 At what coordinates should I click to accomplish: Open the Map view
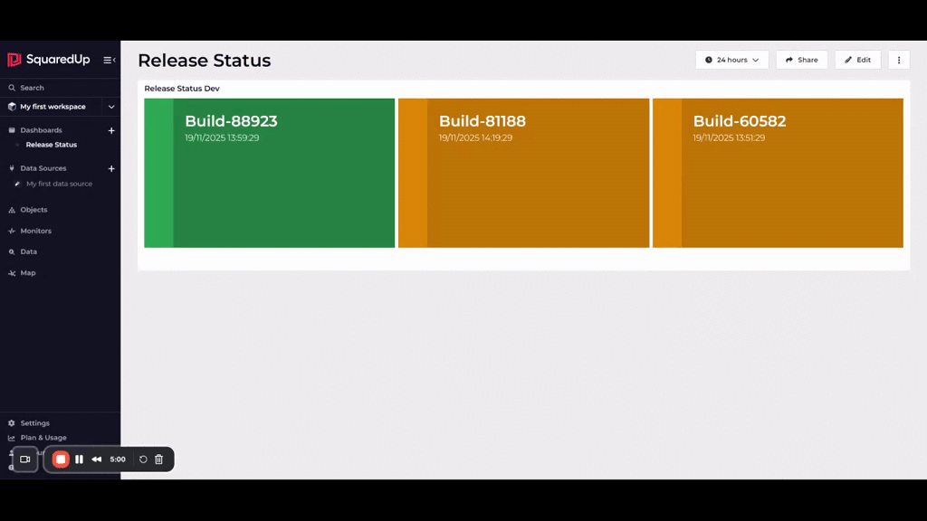point(28,272)
